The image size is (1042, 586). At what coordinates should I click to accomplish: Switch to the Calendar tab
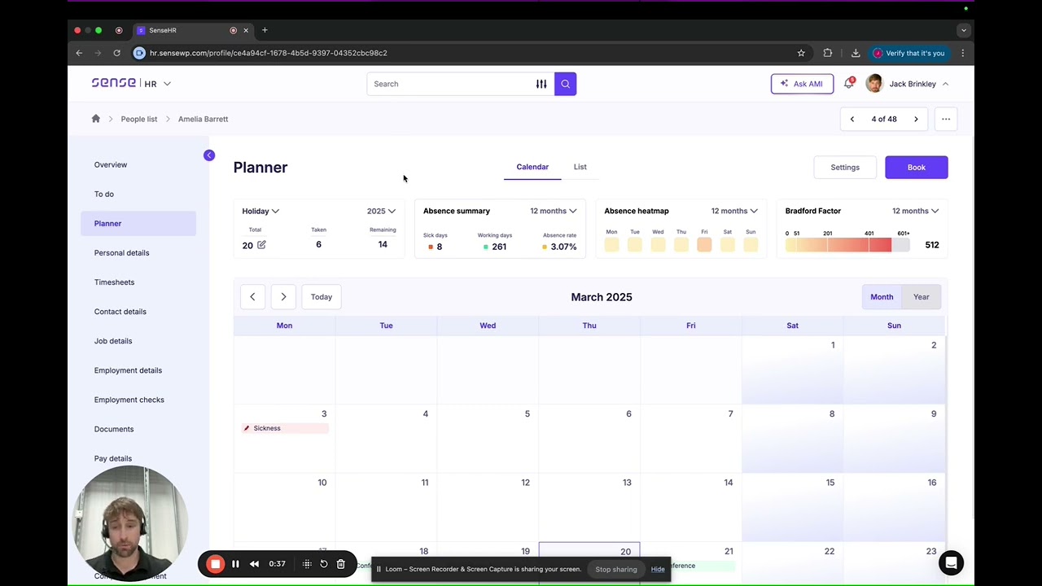tap(532, 167)
